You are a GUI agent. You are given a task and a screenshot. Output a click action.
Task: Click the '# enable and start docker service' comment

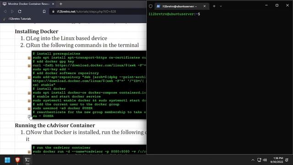(67, 97)
